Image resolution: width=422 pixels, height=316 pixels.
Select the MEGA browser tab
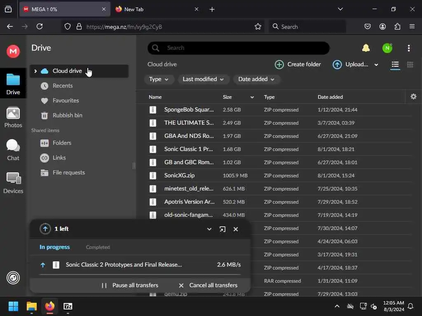65,9
